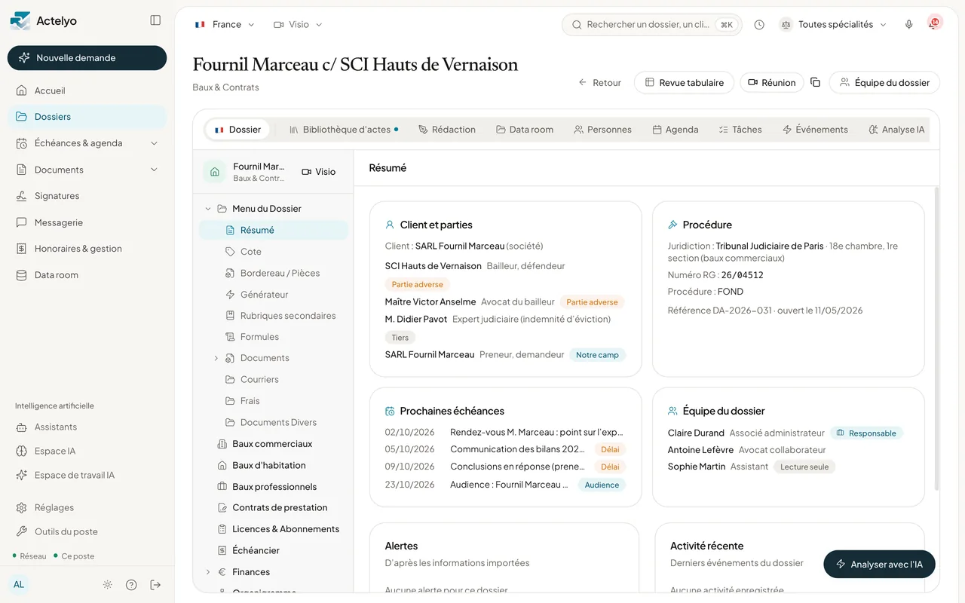
Task: Open the history clock icon
Action: [759, 25]
